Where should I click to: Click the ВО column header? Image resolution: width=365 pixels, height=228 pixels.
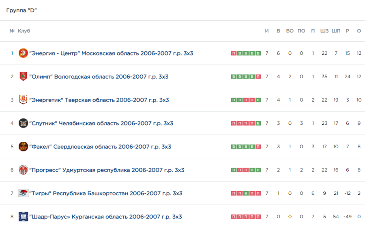[x=290, y=31]
